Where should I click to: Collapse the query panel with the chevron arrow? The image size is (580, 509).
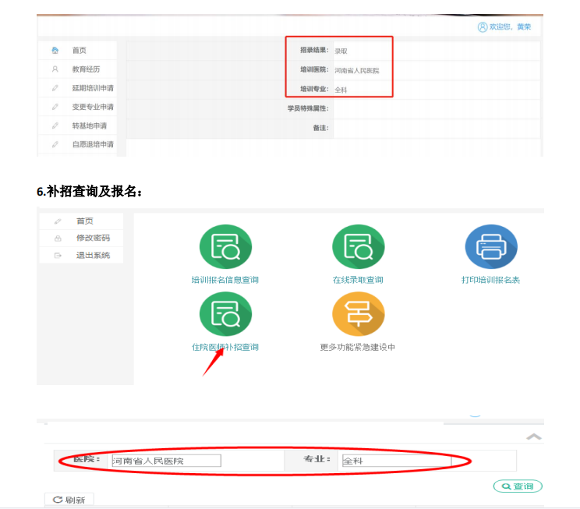click(533, 437)
